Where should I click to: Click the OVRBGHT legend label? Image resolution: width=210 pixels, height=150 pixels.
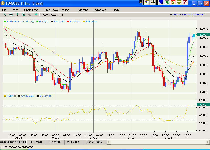[x=46, y=96]
